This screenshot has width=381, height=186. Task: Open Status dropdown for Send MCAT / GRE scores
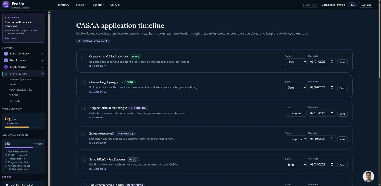pos(296,165)
